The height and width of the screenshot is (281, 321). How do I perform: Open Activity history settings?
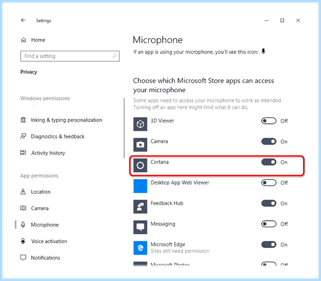click(48, 153)
